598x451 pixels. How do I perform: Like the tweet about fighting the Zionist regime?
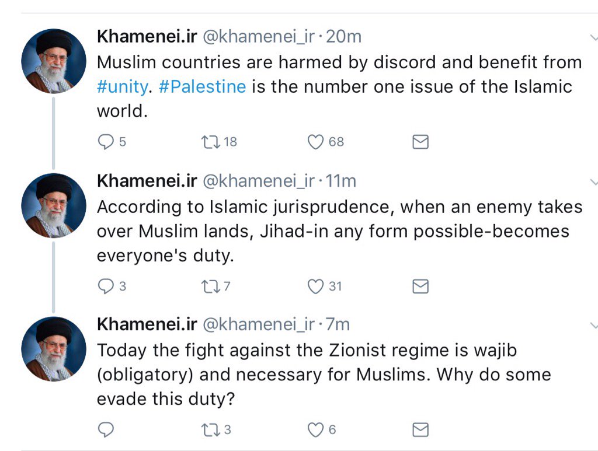point(315,429)
